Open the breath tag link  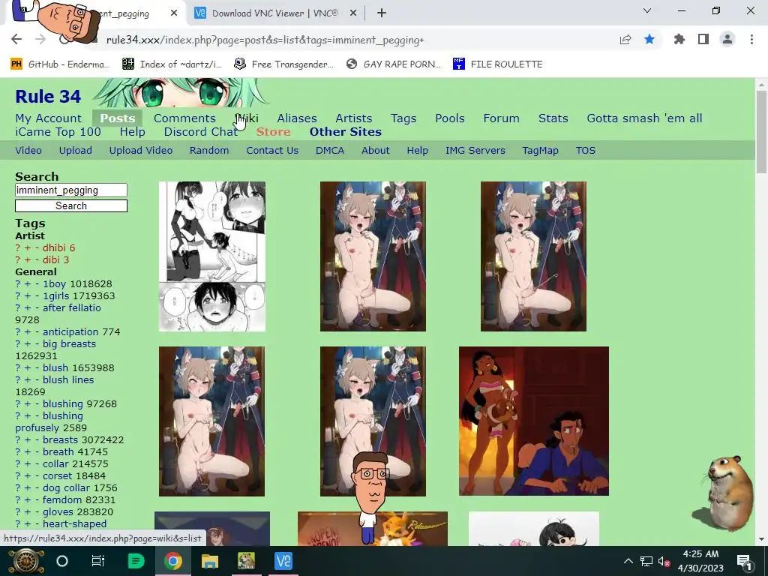pyautogui.click(x=58, y=451)
